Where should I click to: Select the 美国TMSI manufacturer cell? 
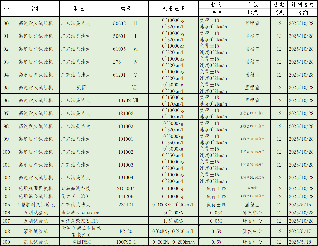point(81,242)
